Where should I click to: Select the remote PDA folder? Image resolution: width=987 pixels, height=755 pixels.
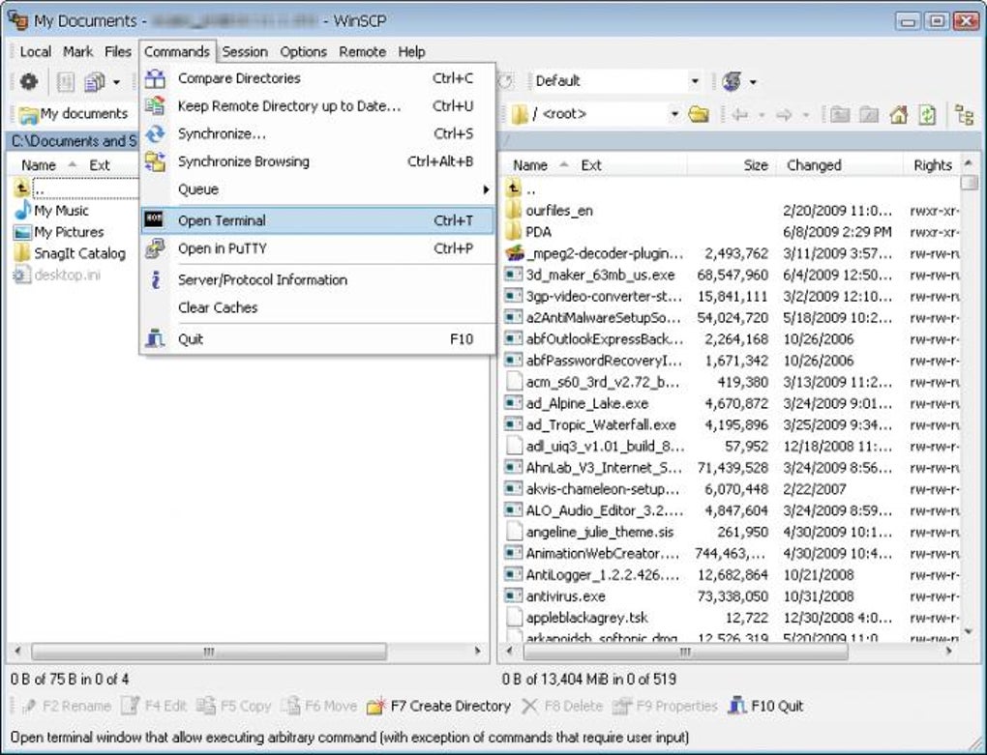(528, 232)
